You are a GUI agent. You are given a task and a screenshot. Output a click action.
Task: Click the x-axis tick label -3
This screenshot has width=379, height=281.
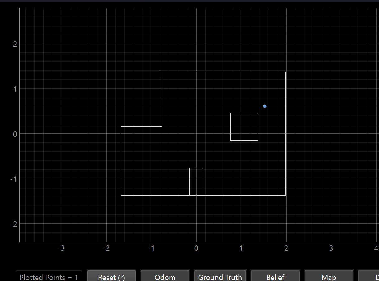62,248
